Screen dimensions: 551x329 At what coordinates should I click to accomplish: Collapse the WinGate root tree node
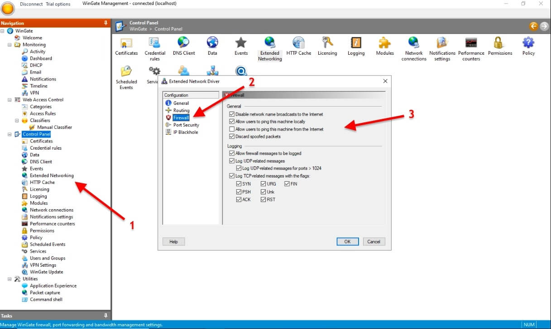3,31
